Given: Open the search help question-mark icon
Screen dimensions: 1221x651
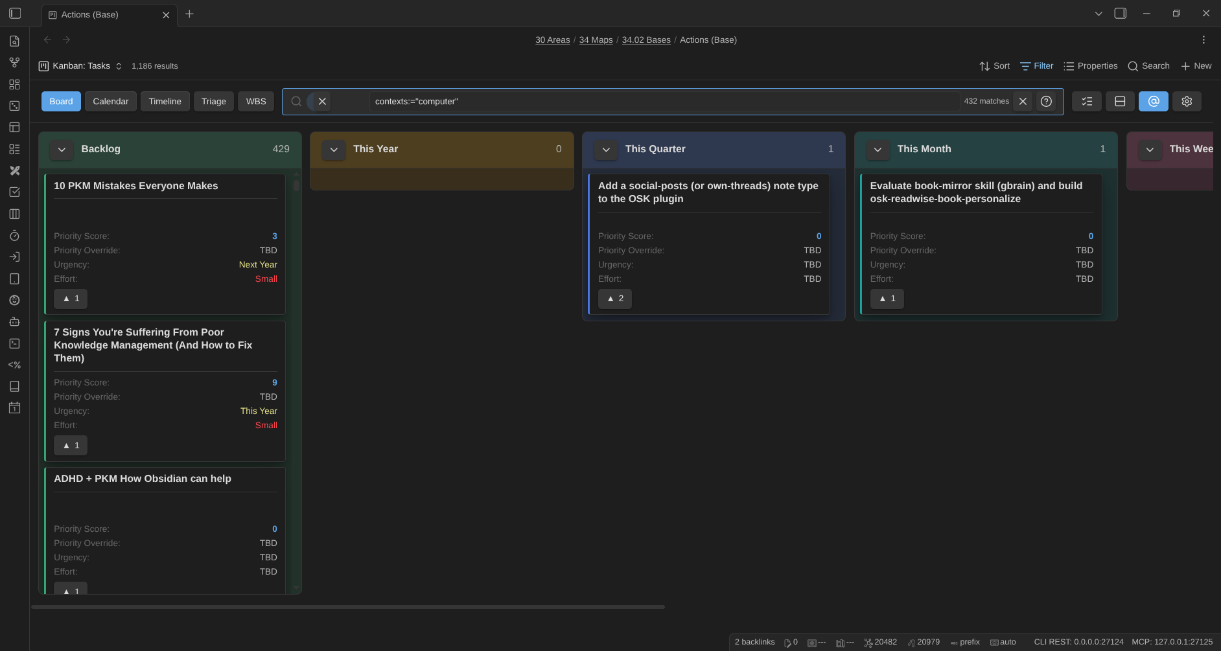Looking at the screenshot, I should [1046, 101].
